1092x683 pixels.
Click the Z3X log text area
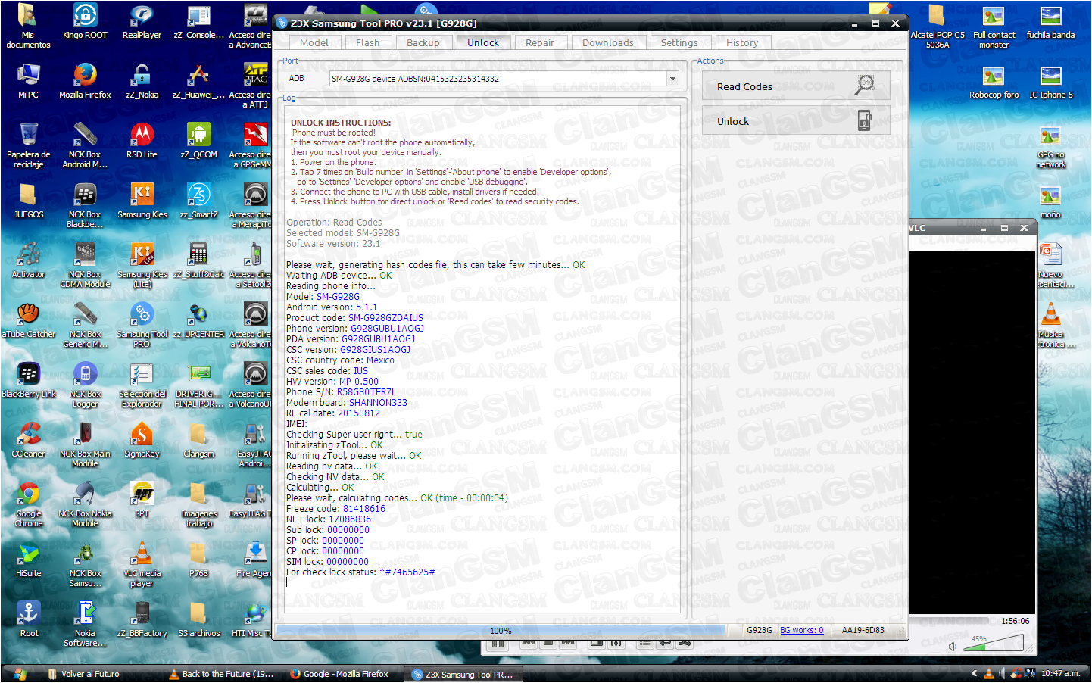point(482,357)
